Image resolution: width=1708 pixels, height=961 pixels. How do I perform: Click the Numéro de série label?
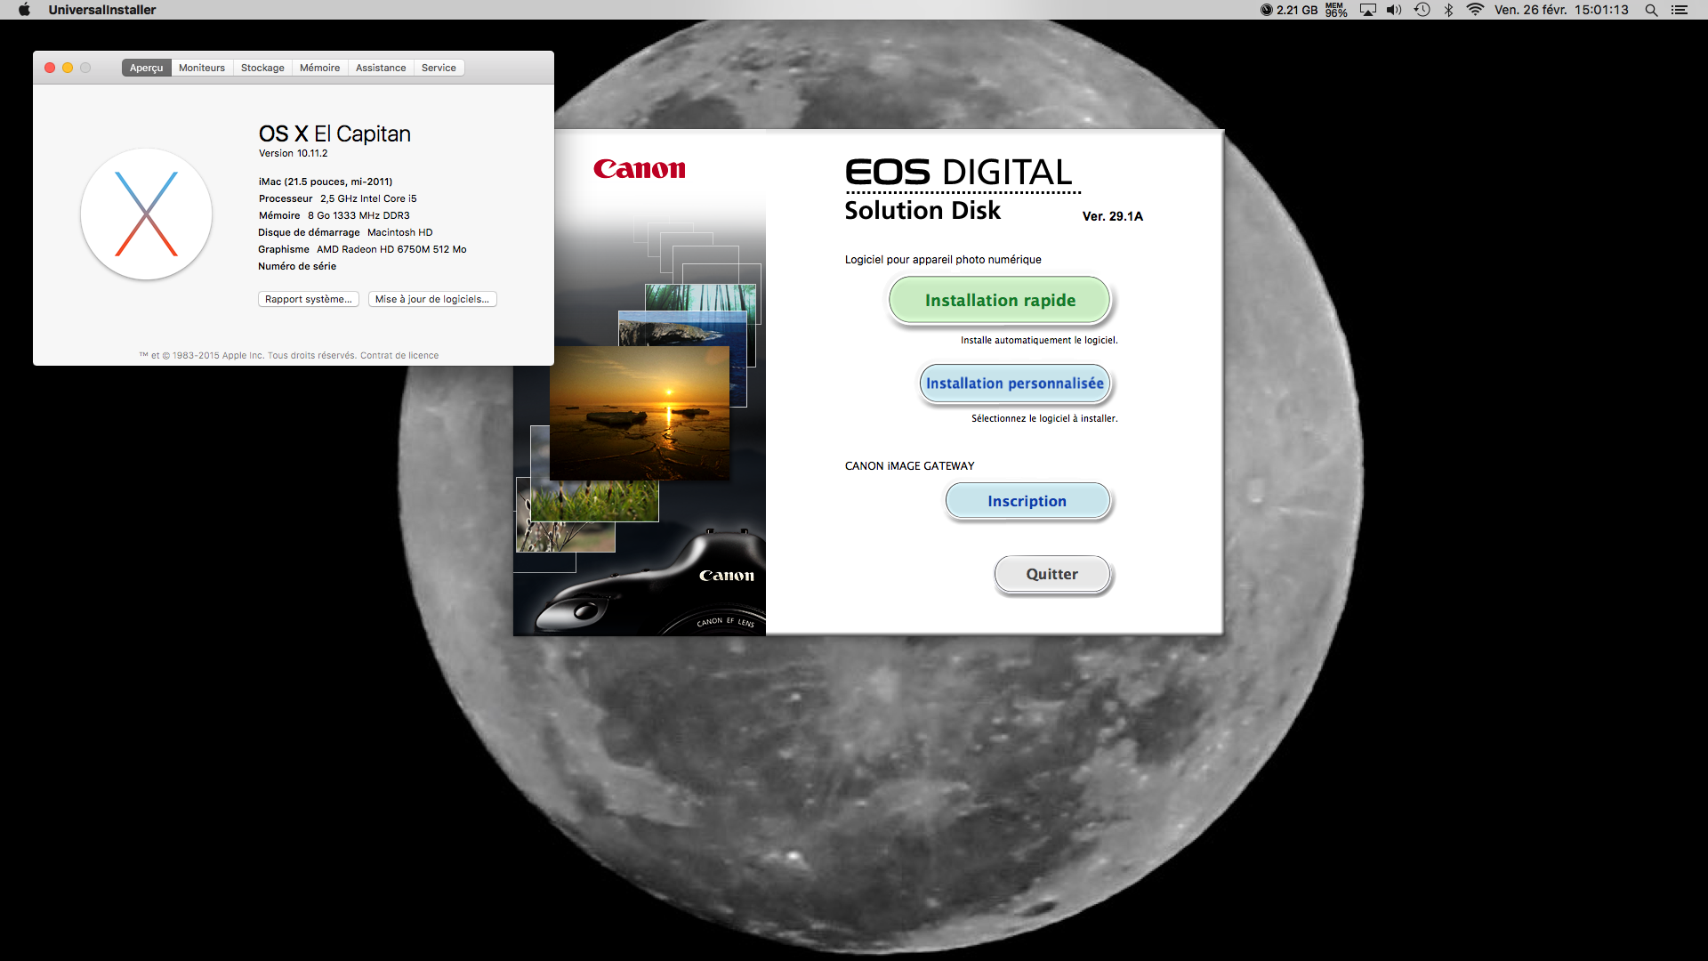297,266
